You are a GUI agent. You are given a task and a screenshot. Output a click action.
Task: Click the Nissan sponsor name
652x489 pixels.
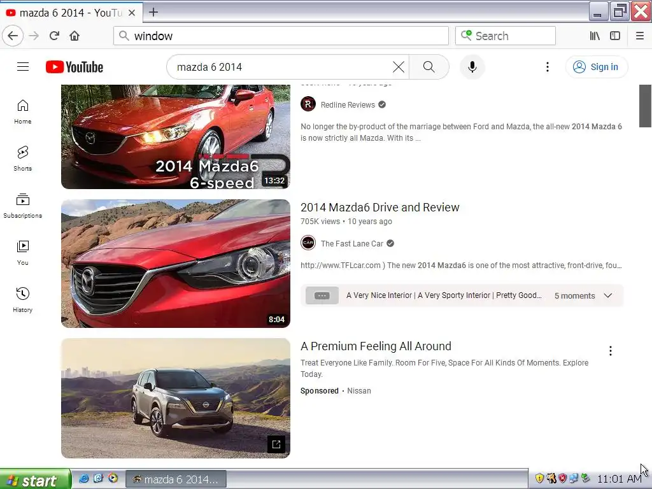[359, 391]
